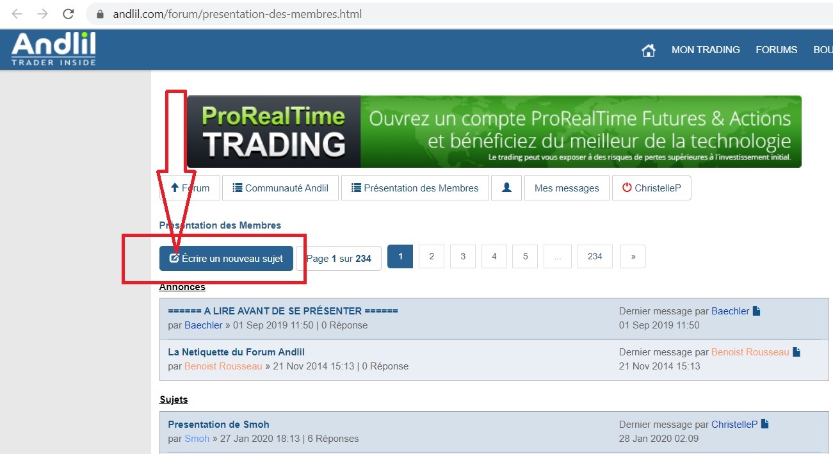Open the home icon in navbar
This screenshot has height=454, width=833.
[x=649, y=50]
